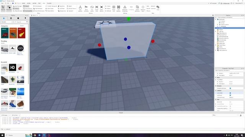
Task: Open the Models category dropdown in Toolbox
Action: [x=7, y=22]
